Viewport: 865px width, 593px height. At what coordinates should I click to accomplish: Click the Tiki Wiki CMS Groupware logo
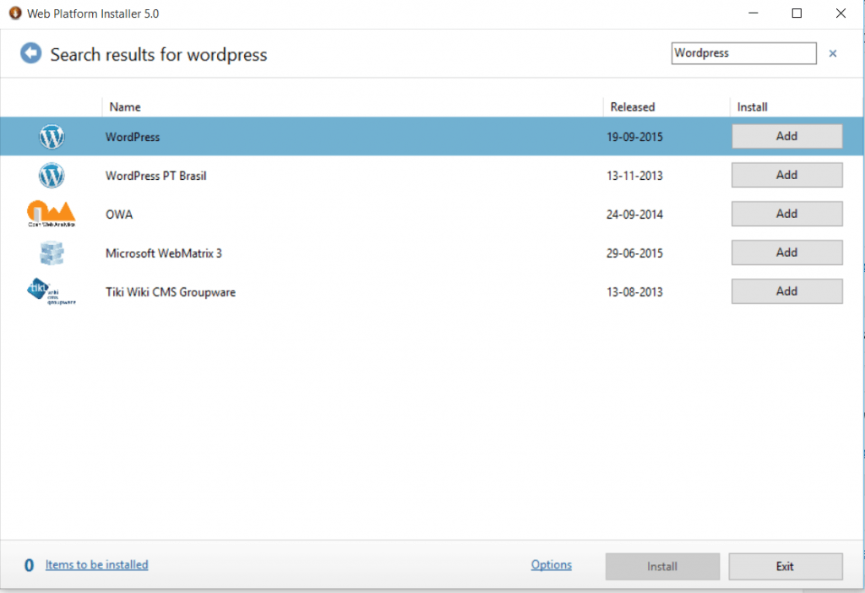click(x=52, y=291)
